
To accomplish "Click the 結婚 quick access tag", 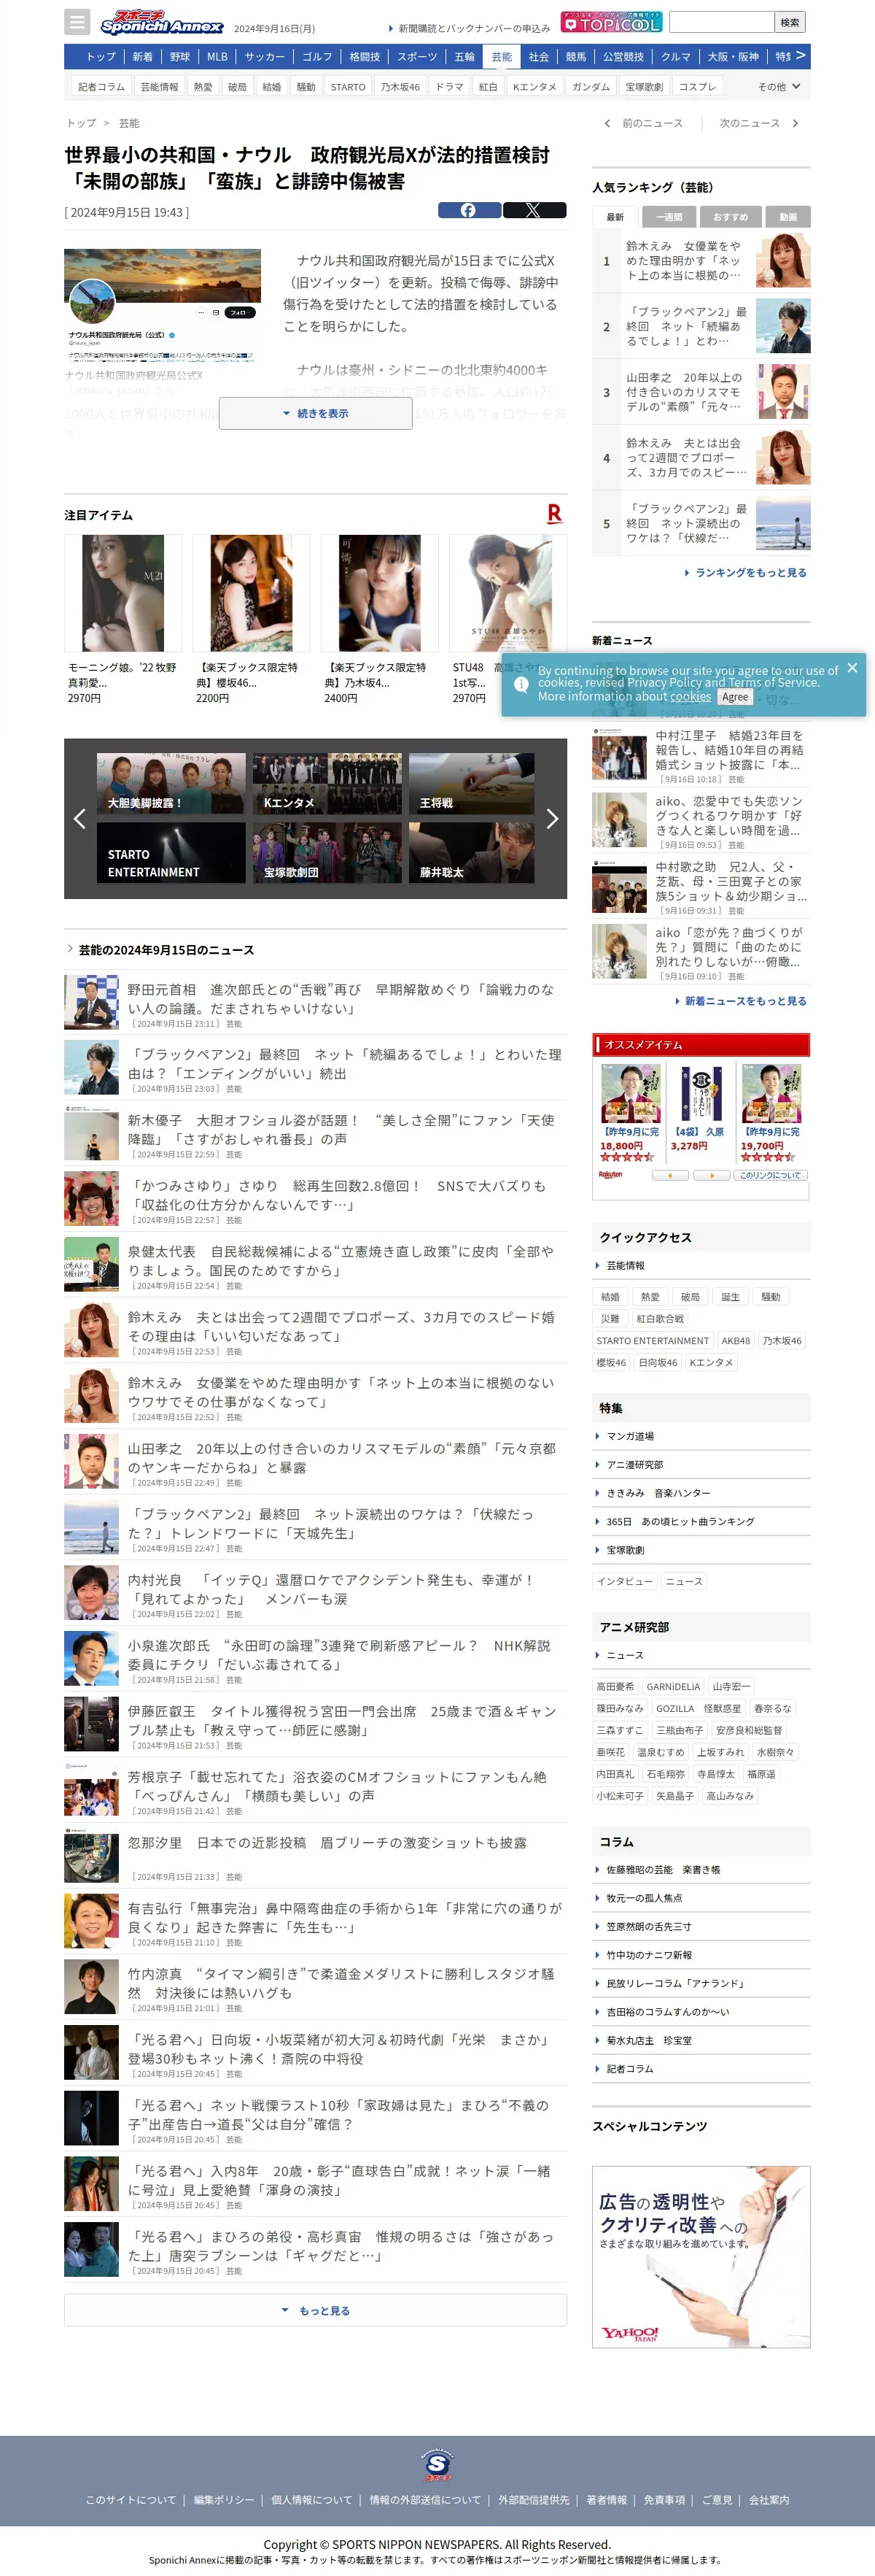I will coord(610,1297).
